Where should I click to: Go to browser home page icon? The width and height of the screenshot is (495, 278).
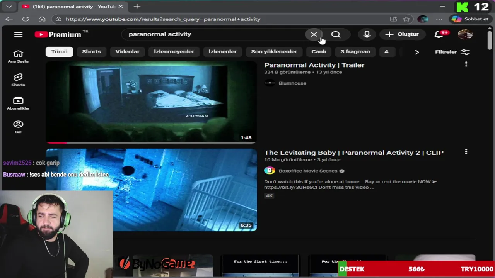[x=42, y=19]
